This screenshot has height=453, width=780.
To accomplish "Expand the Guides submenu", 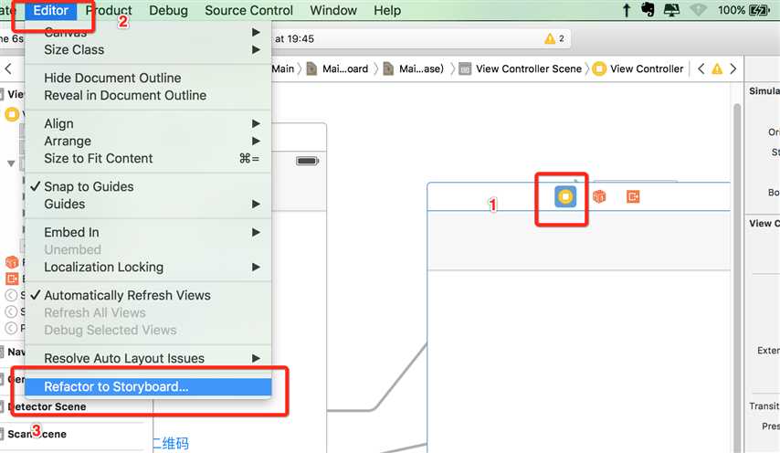I will 148,204.
